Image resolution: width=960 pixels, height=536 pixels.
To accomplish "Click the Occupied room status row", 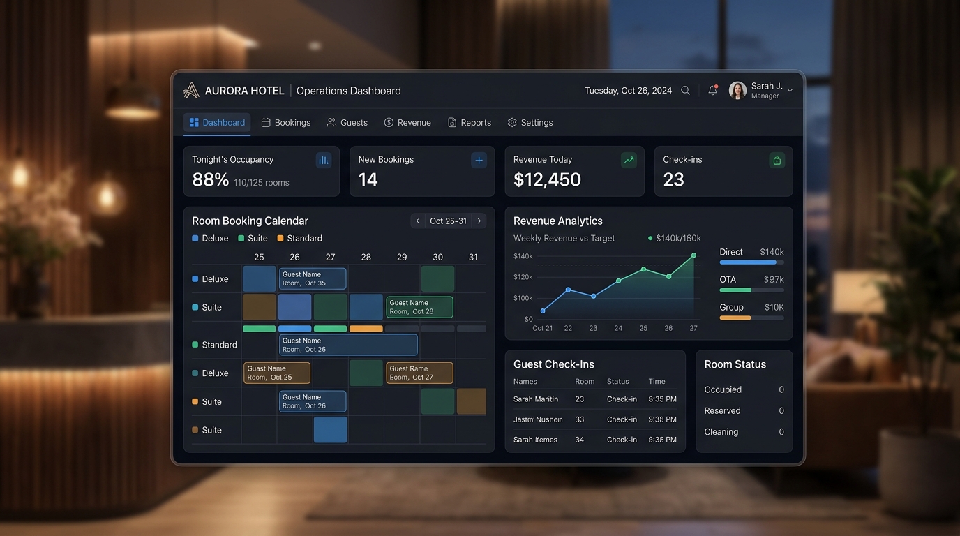I will click(744, 389).
